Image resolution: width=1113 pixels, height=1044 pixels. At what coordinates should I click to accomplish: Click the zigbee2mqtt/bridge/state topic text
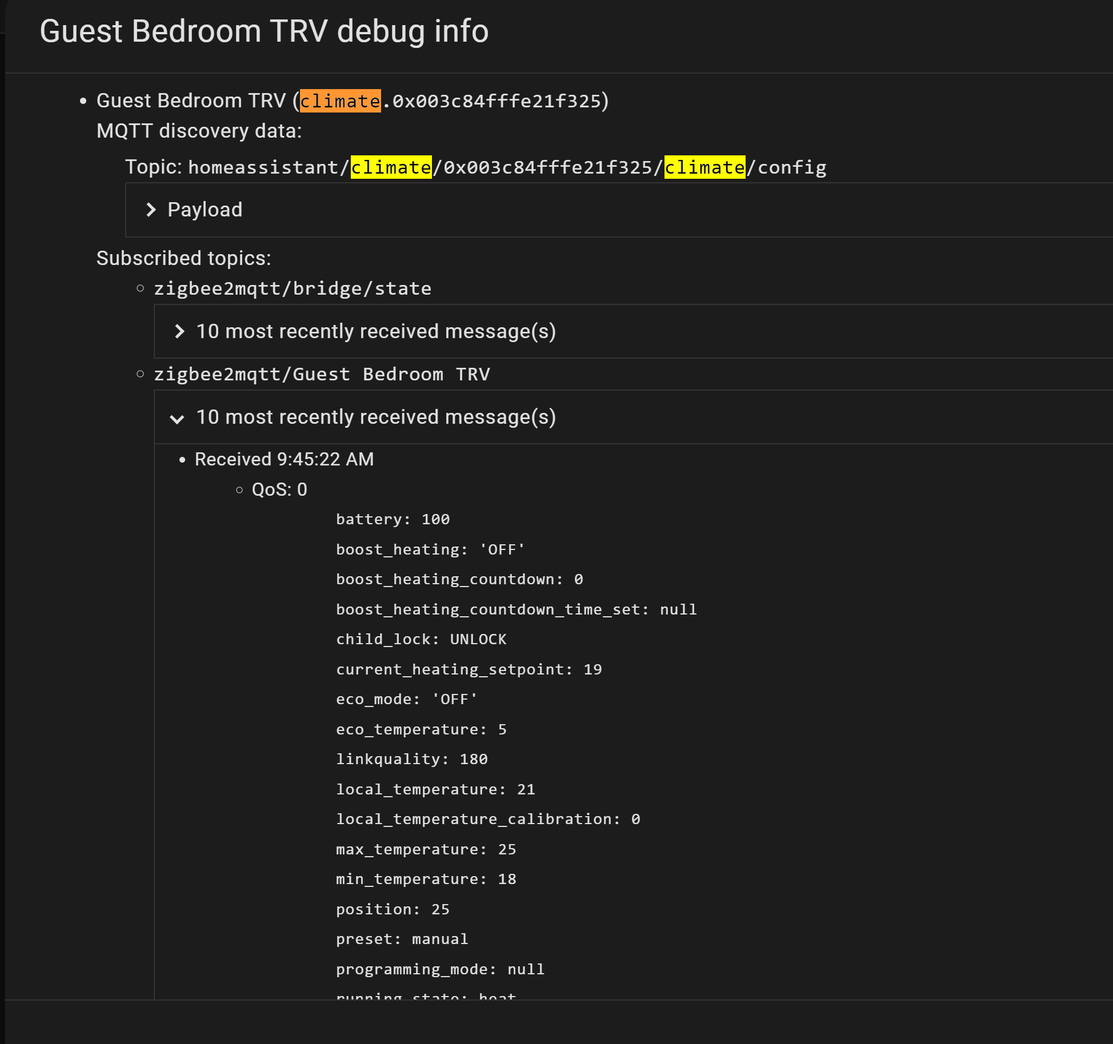pos(293,288)
